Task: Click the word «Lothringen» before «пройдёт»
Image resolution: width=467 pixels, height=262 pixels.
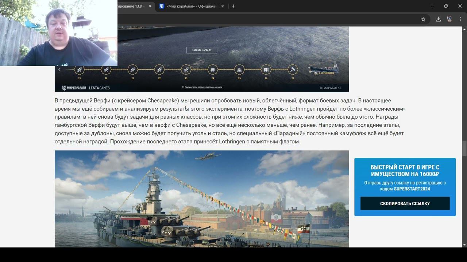Action: 302,109
